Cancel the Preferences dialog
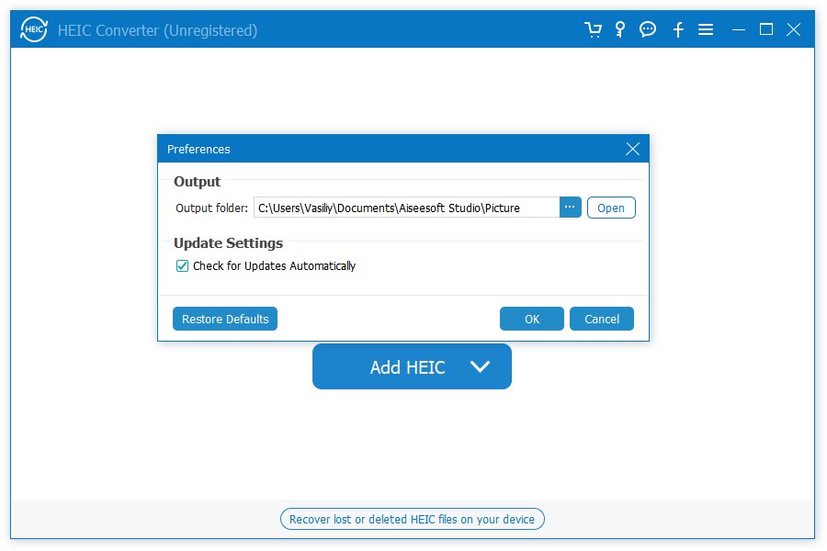 pos(602,319)
